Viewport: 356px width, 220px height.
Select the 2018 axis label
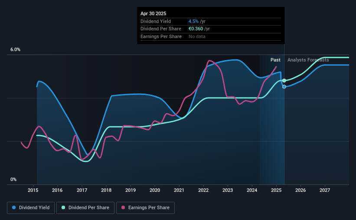pos(106,190)
